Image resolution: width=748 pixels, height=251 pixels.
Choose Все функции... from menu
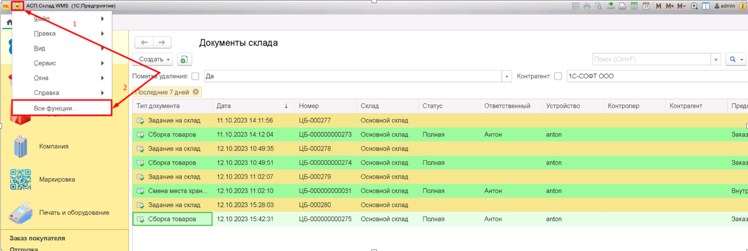55,108
